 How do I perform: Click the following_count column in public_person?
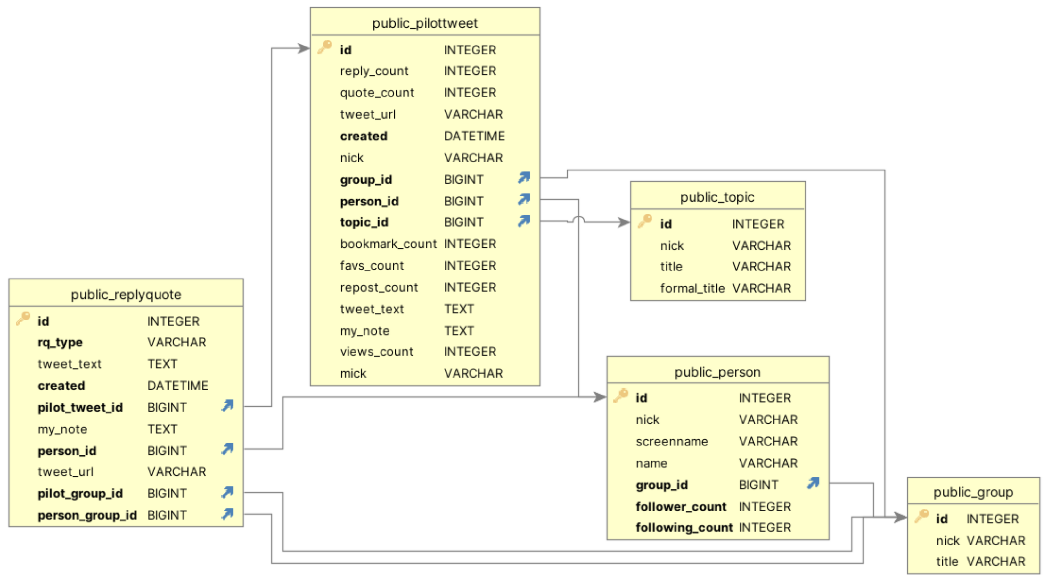(684, 528)
